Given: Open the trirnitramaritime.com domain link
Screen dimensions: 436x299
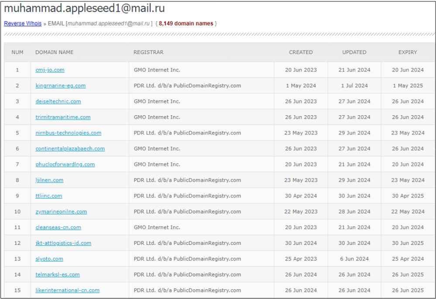Looking at the screenshot, I should (63, 117).
